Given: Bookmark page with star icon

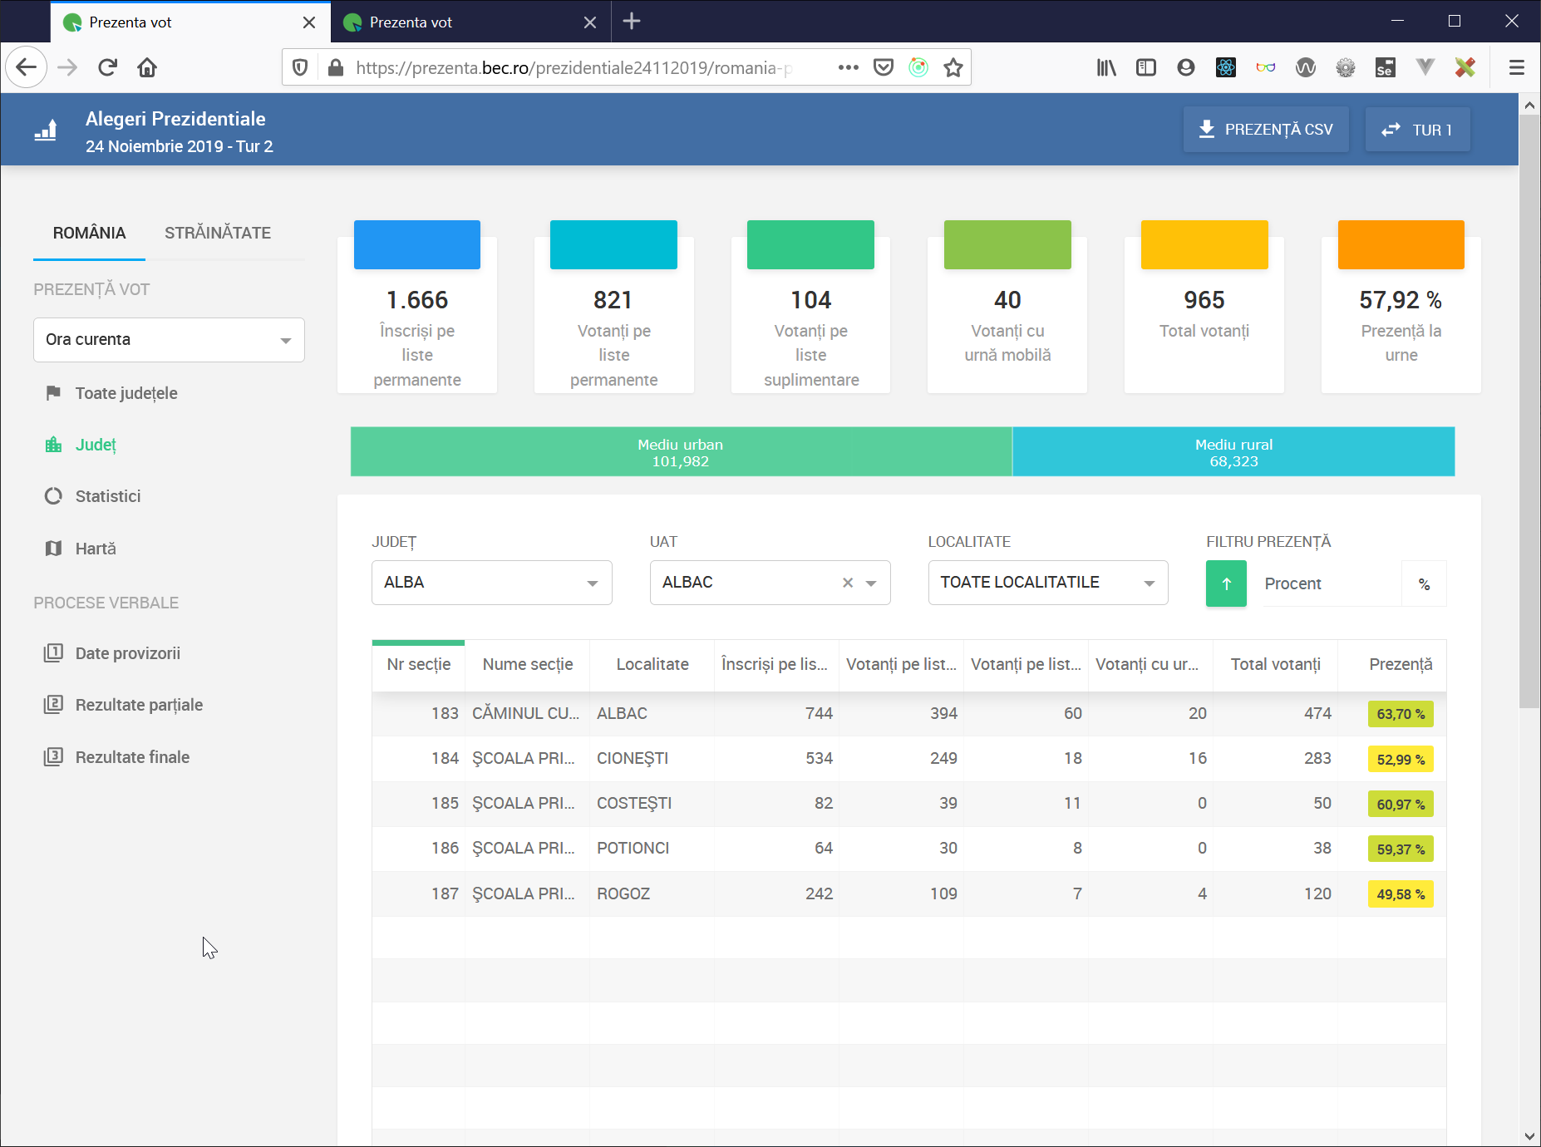Looking at the screenshot, I should tap(953, 67).
